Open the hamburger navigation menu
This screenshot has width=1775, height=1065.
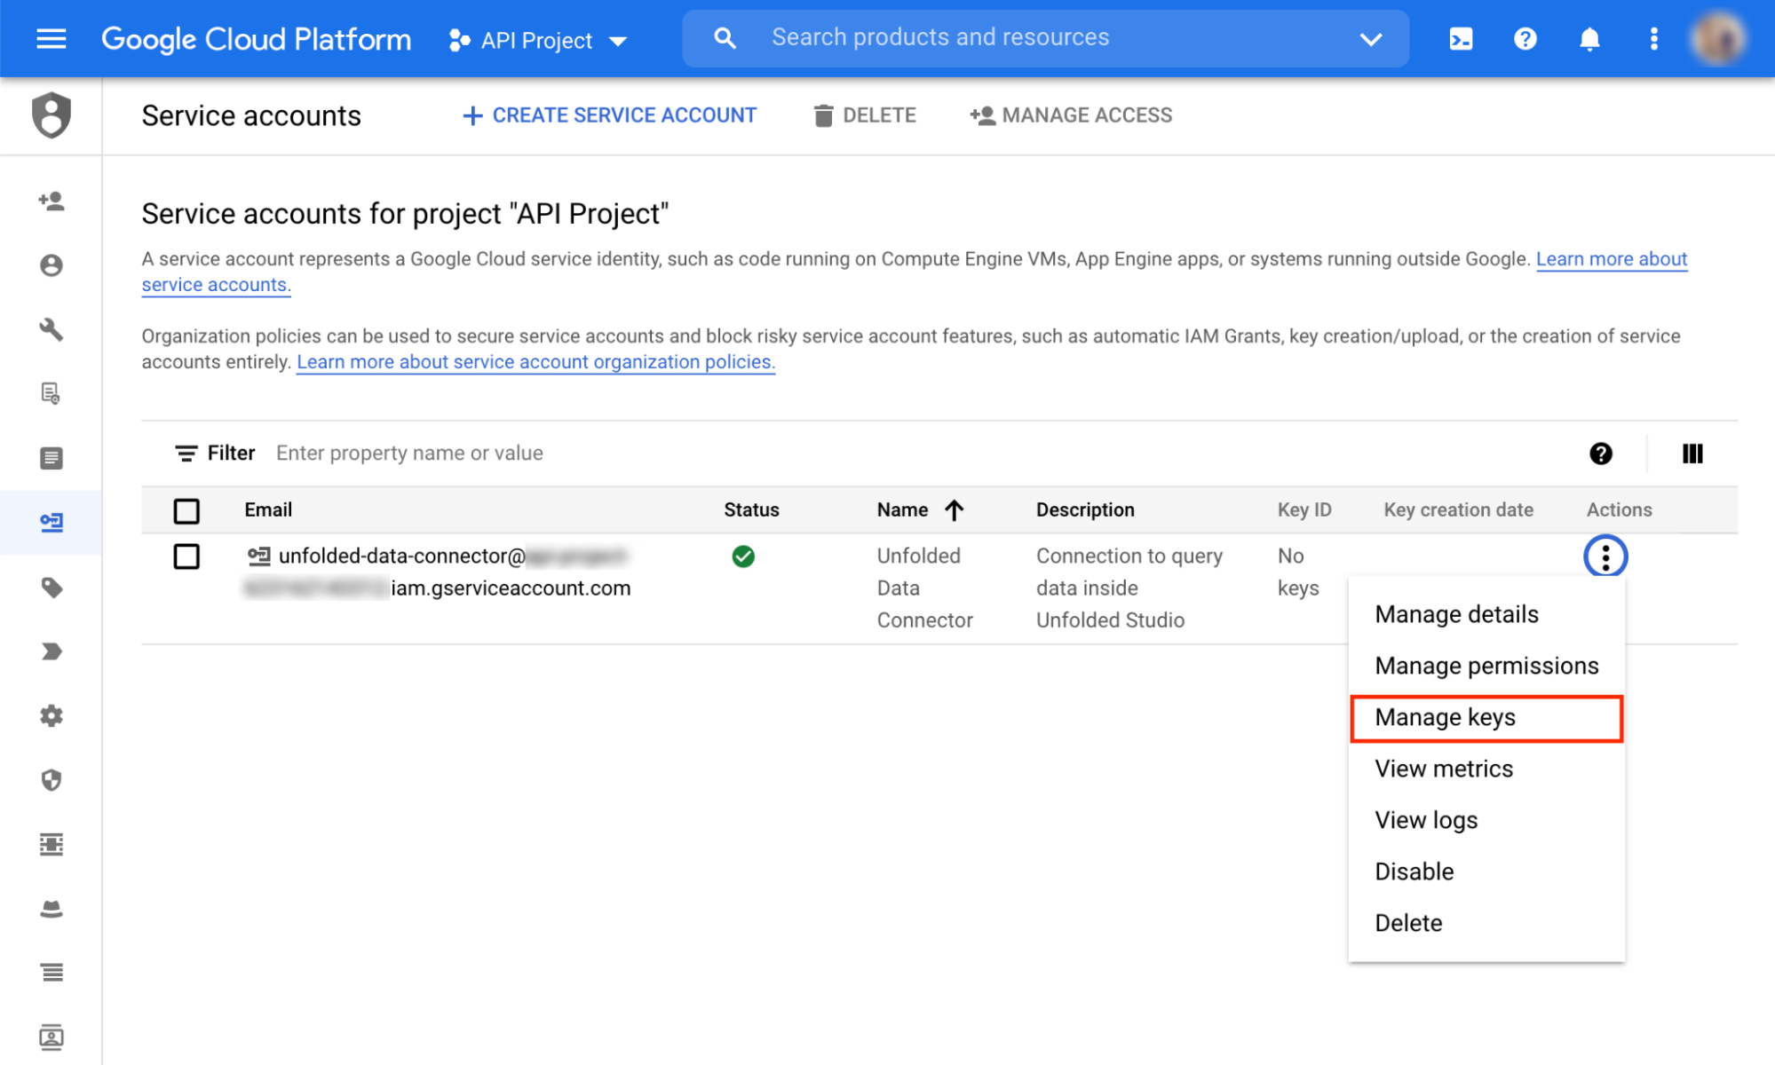click(51, 39)
